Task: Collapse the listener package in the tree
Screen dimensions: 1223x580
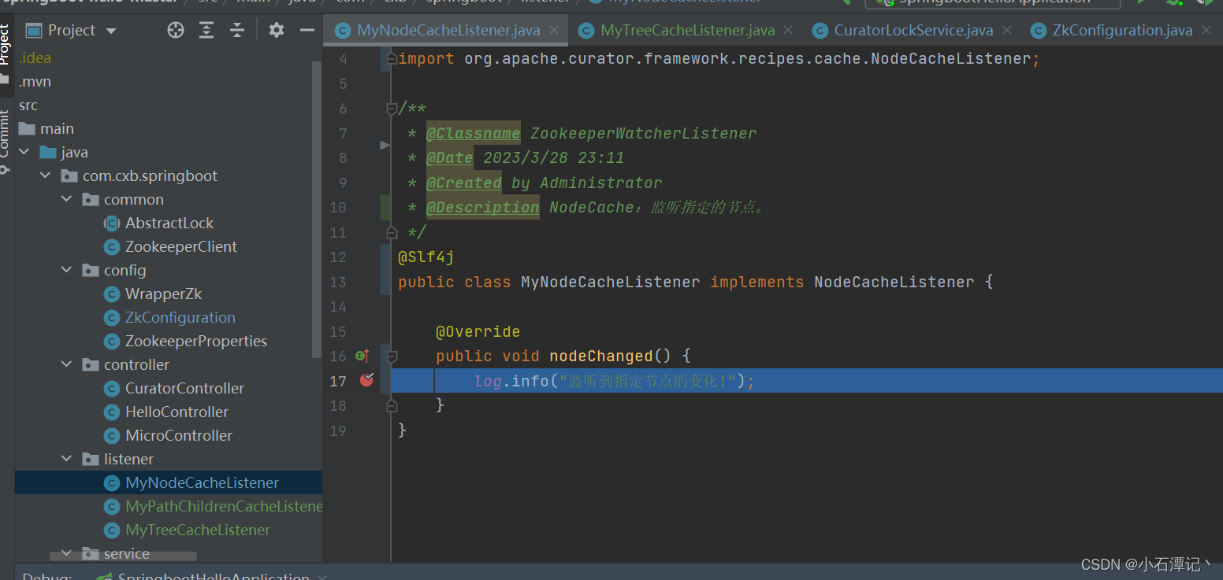Action: pos(66,459)
